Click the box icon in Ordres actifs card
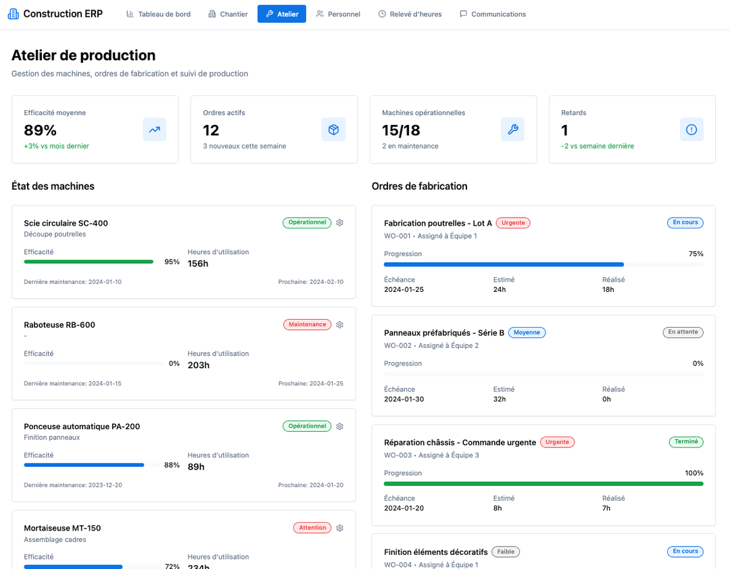This screenshot has width=730, height=569. coord(333,130)
